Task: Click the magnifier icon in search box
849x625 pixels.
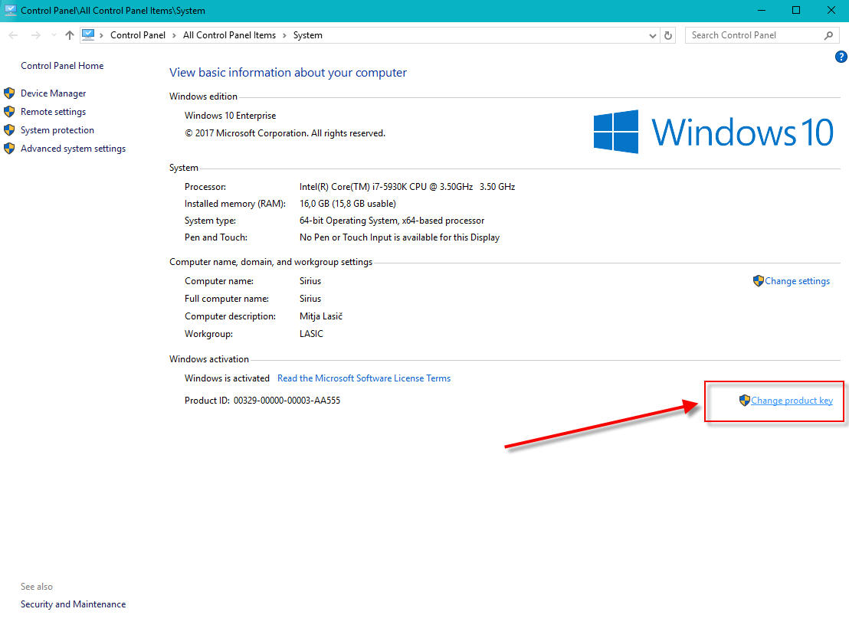Action: pos(828,35)
